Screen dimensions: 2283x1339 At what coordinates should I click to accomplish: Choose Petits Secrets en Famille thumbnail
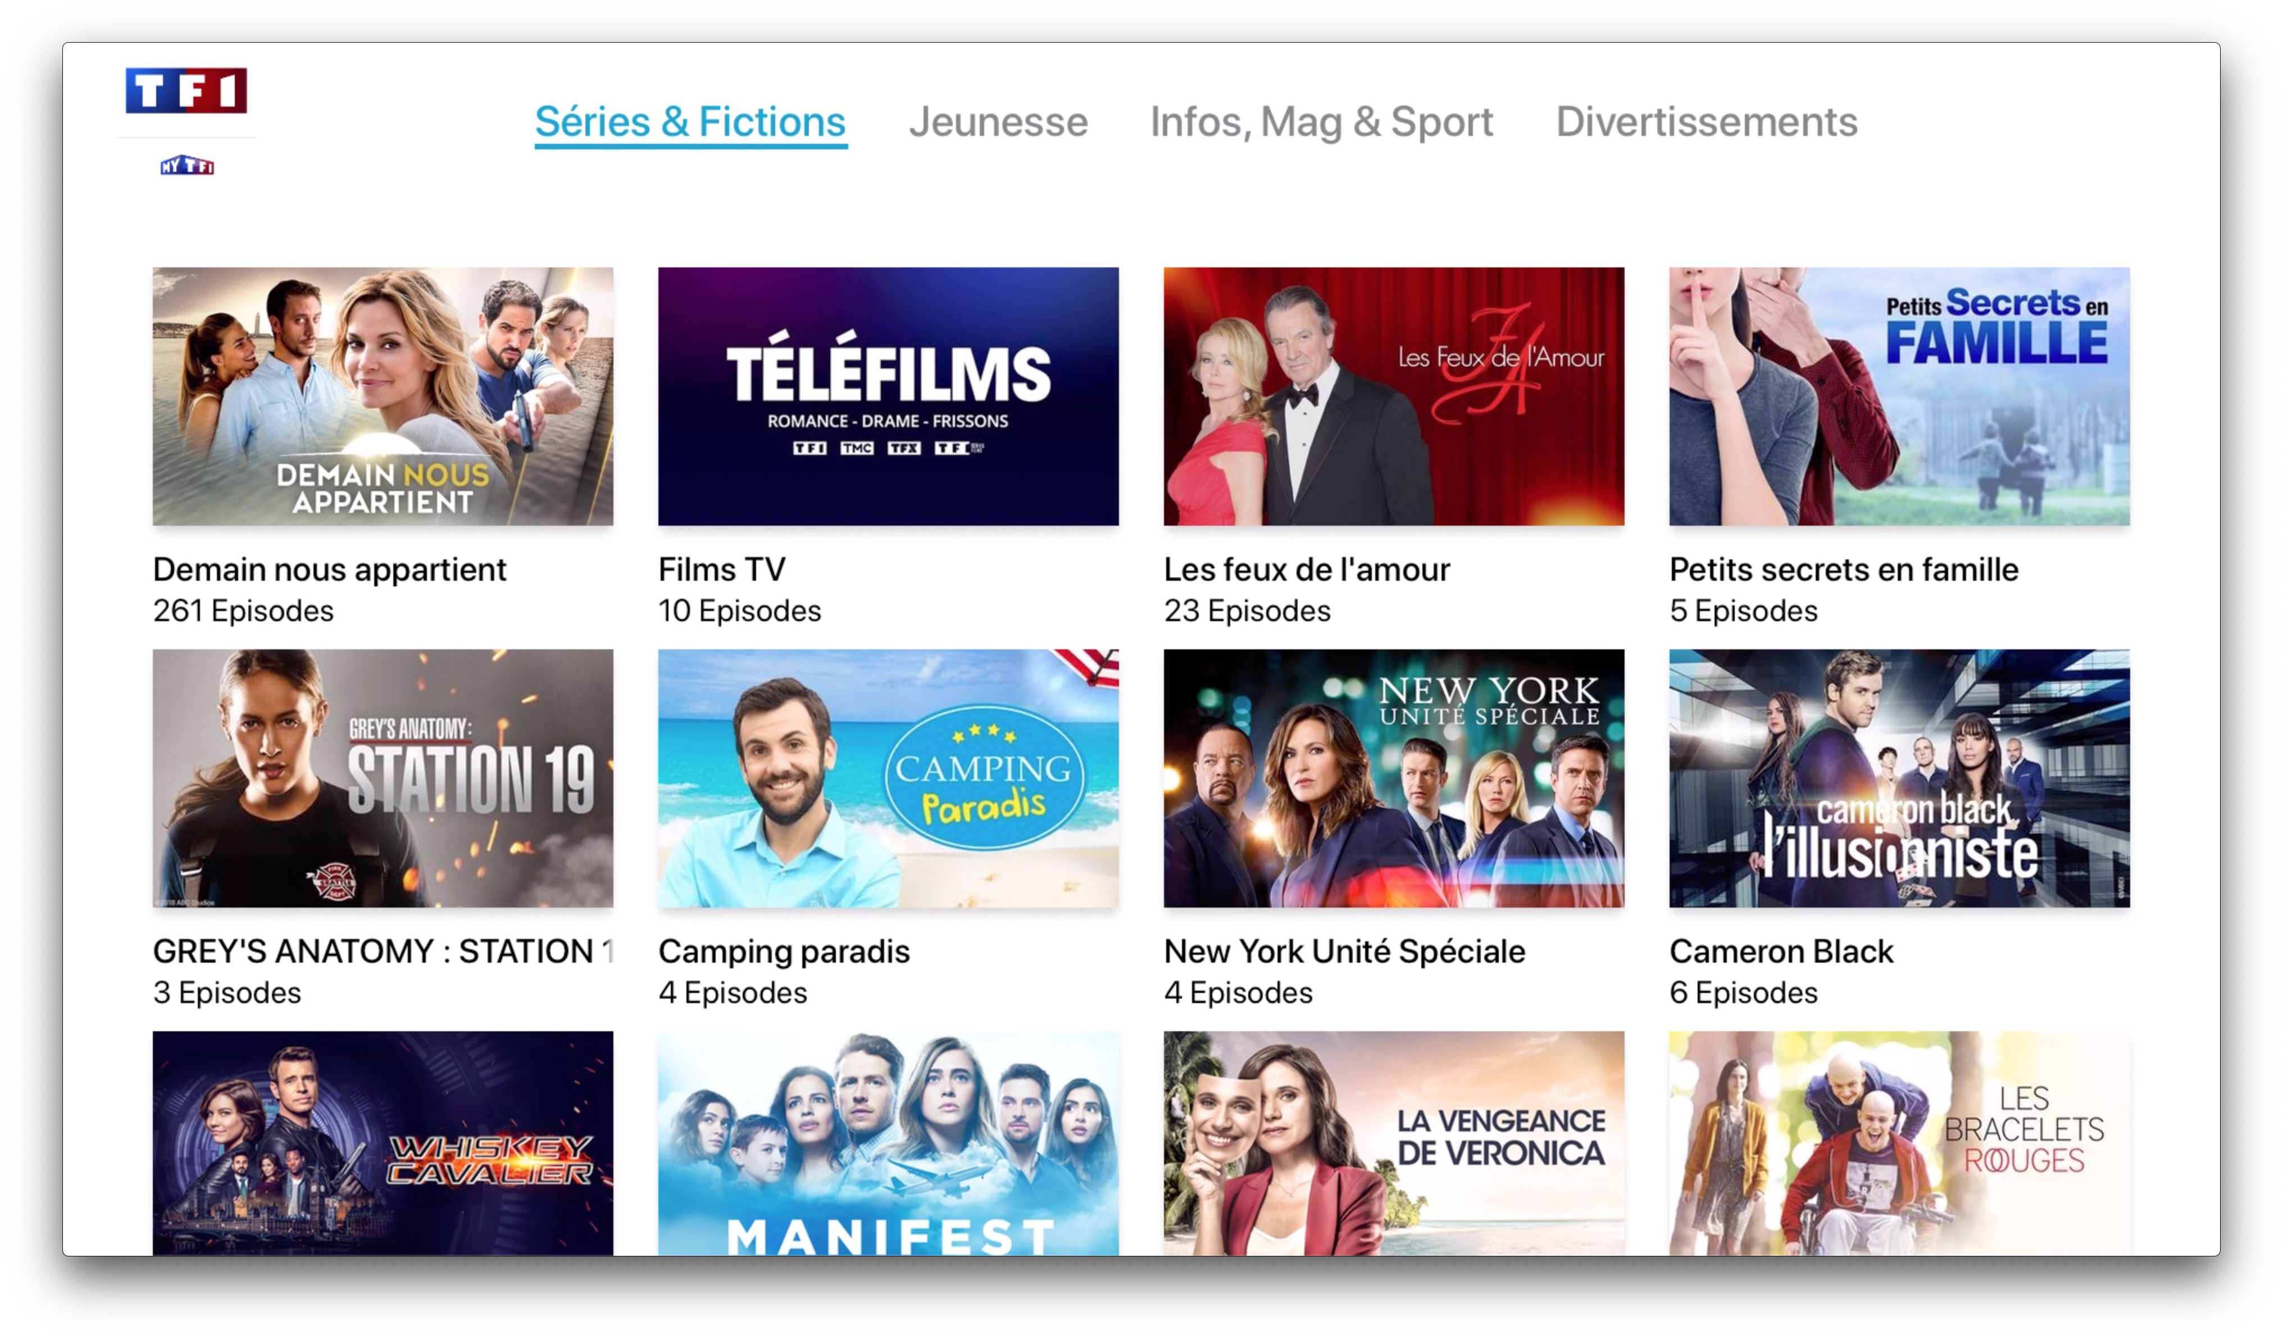pyautogui.click(x=1899, y=396)
